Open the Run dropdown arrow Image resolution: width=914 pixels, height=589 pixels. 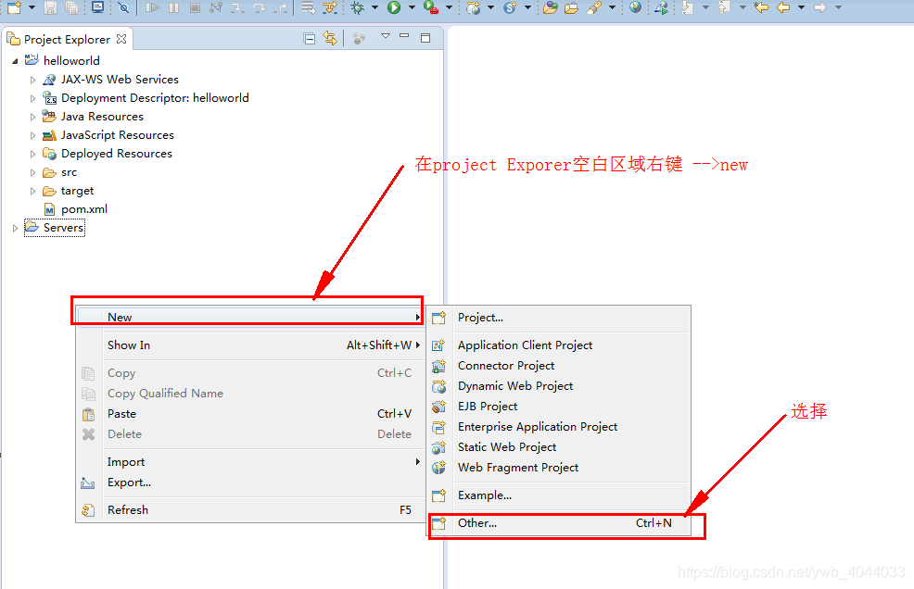coord(413,7)
